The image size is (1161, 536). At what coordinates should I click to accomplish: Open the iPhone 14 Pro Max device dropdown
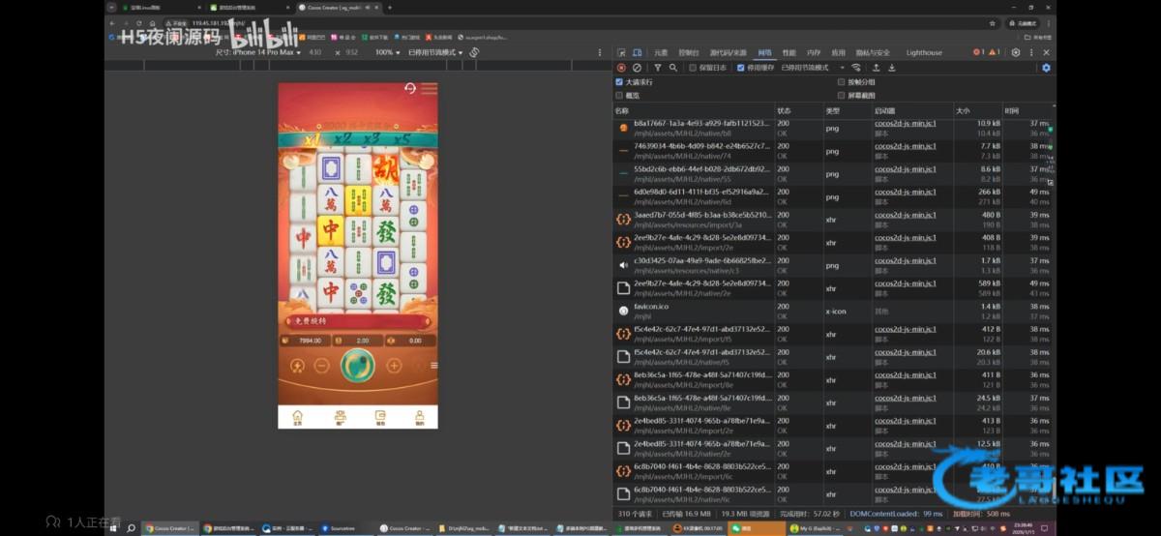point(259,52)
